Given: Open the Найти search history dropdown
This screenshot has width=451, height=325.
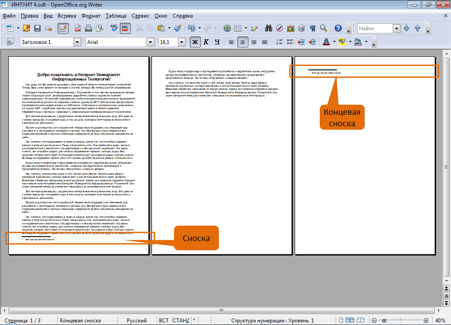Looking at the screenshot, I should click(x=397, y=29).
